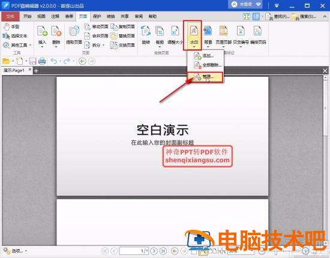Toggle the fullscreen icon at the top right
The width and height of the screenshot is (330, 258).
pos(247,17)
